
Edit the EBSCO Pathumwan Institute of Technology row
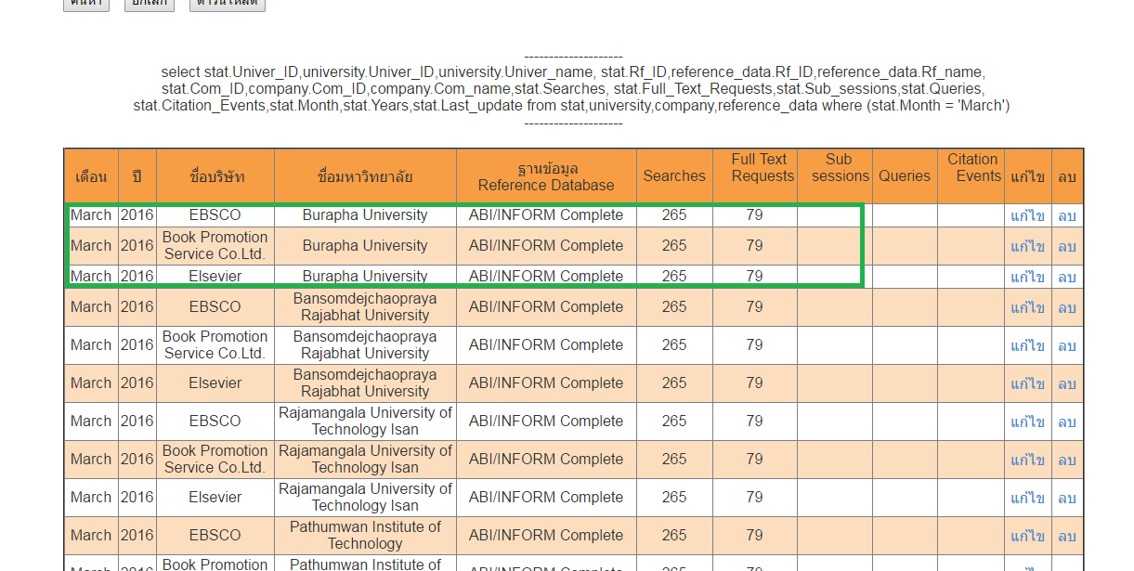pyautogui.click(x=1028, y=536)
